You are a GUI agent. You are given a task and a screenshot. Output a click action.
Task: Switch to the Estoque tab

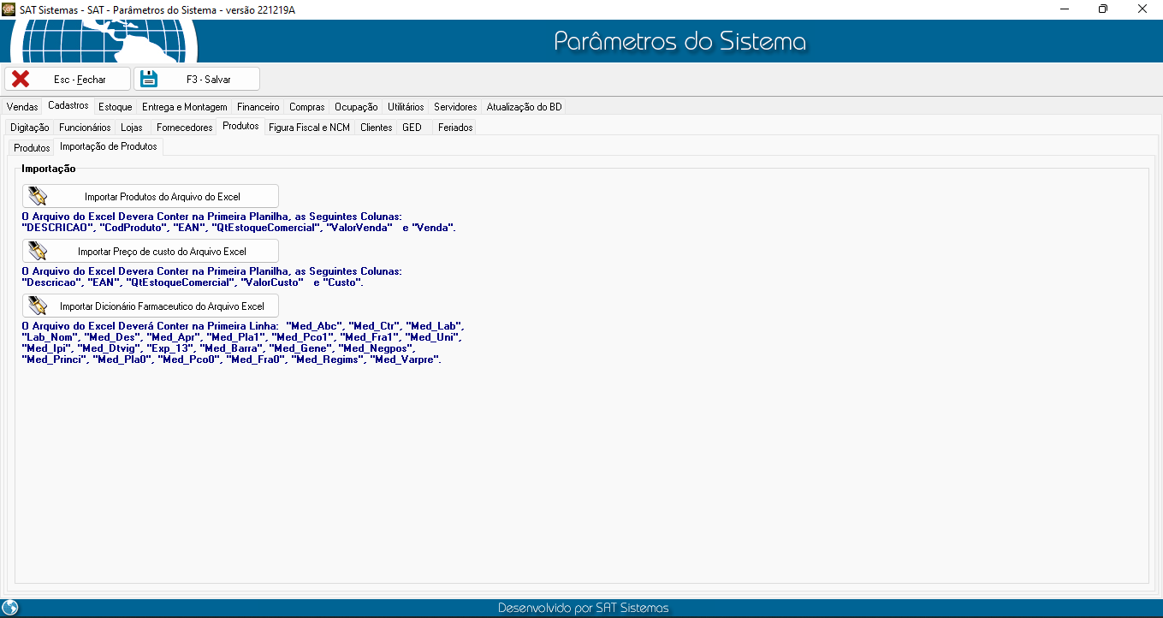(x=115, y=107)
